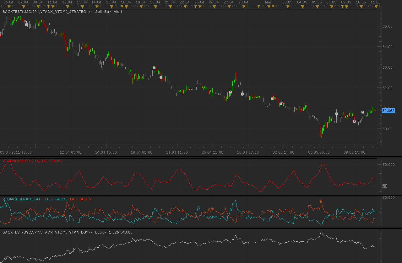This screenshot has height=263, width=402.
Task: Click the Buy legend label
Action: click(x=108, y=12)
